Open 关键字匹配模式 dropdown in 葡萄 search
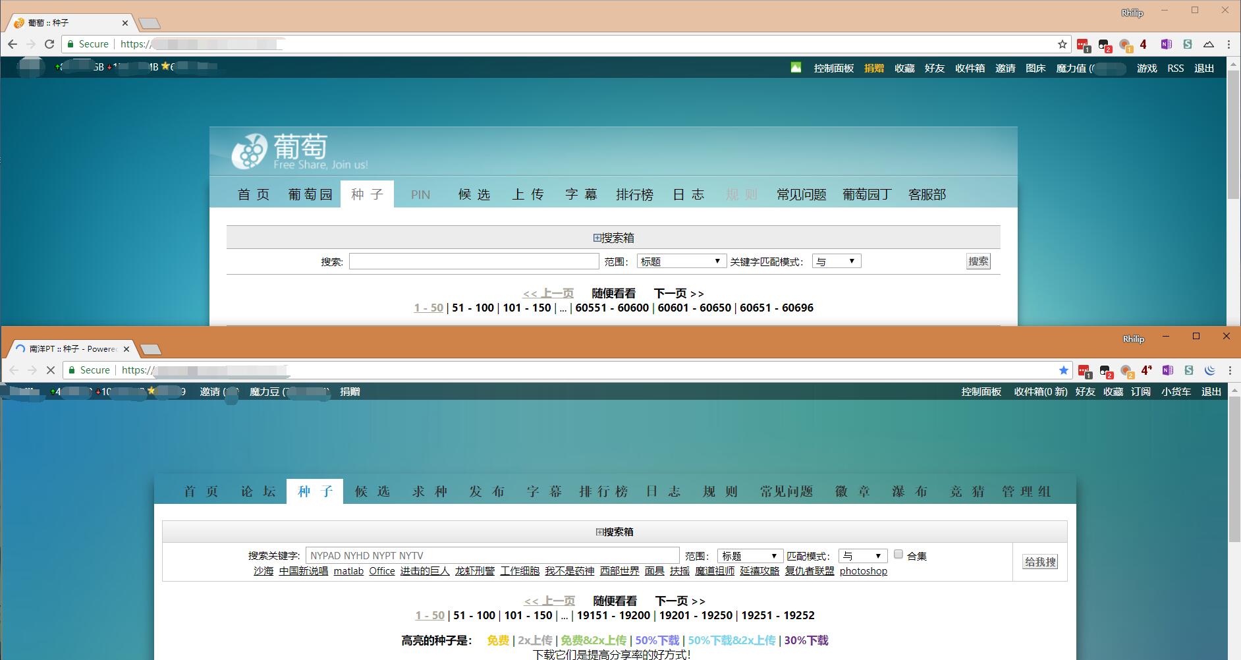Viewport: 1241px width, 660px height. click(837, 261)
